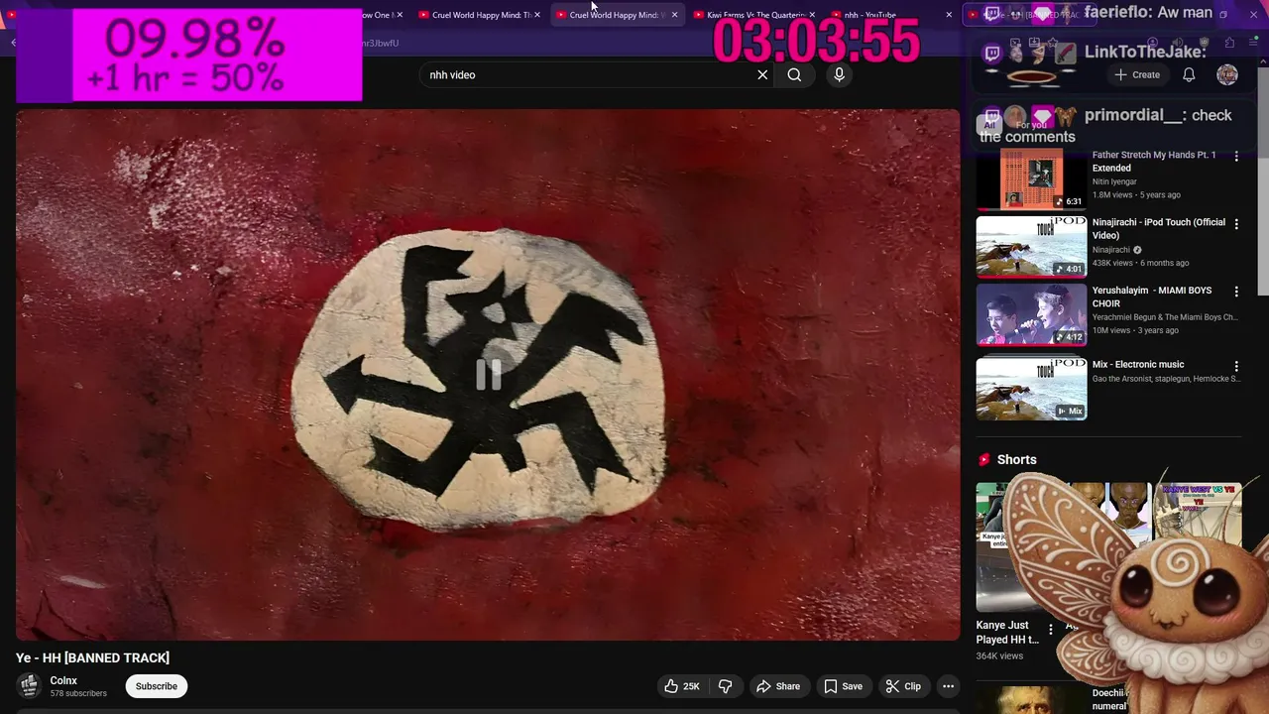Click '364K views' under the short
The height and width of the screenshot is (714, 1269).
click(999, 655)
